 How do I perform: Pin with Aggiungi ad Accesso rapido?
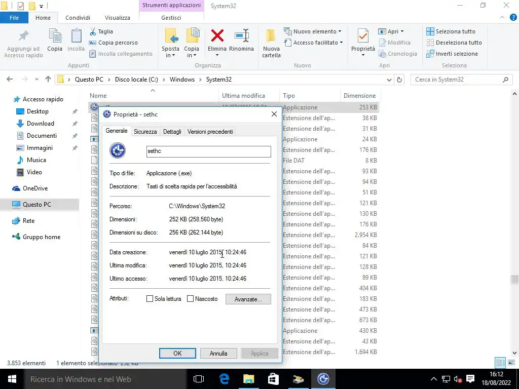23,44
